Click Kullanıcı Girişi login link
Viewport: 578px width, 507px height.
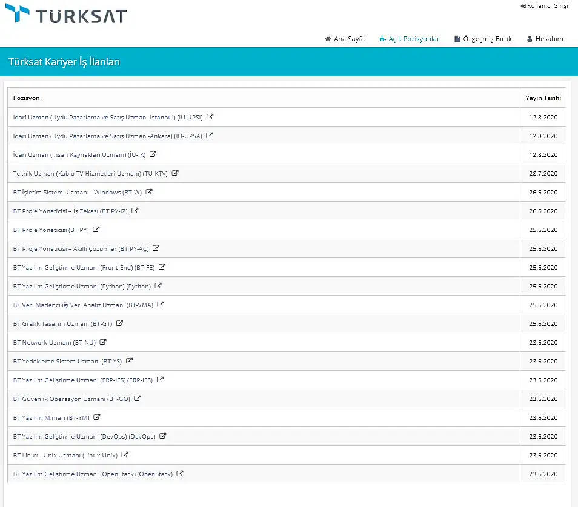545,6
